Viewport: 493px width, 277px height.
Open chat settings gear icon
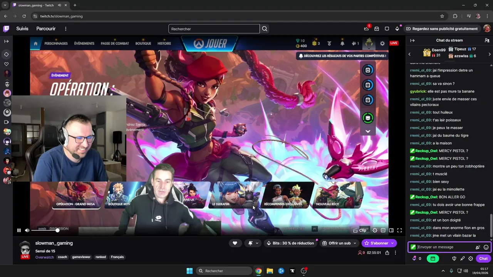[x=471, y=259]
